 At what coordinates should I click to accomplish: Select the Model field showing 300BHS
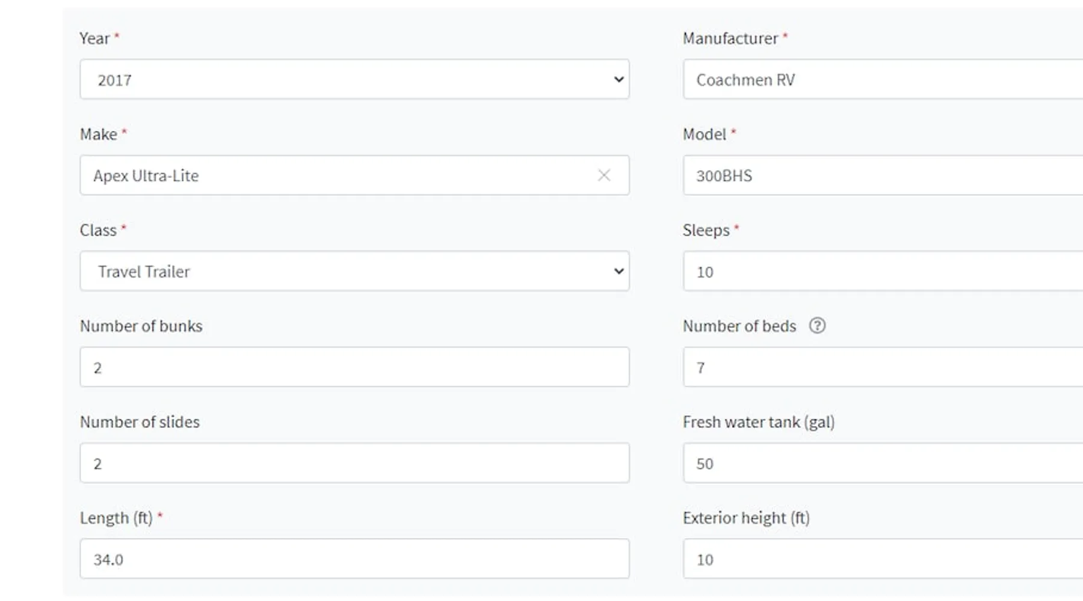pos(883,175)
